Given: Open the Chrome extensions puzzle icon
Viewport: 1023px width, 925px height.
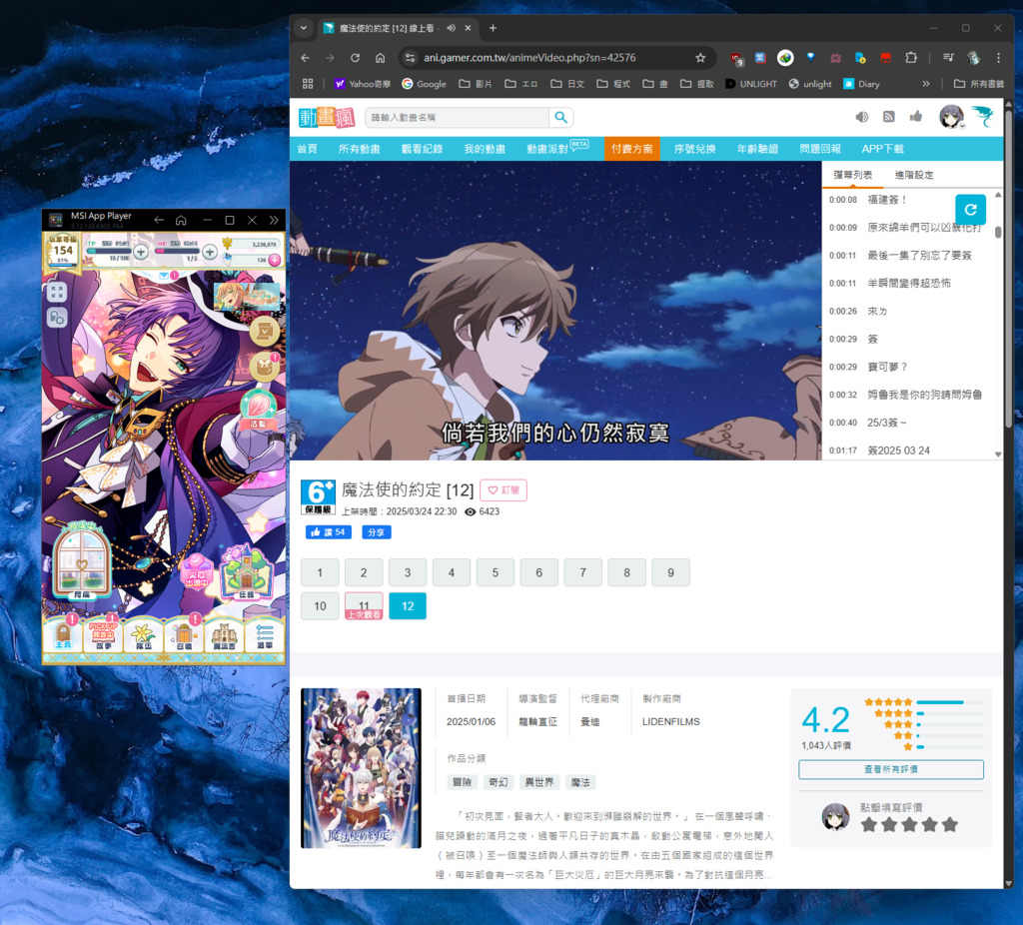Looking at the screenshot, I should (911, 57).
